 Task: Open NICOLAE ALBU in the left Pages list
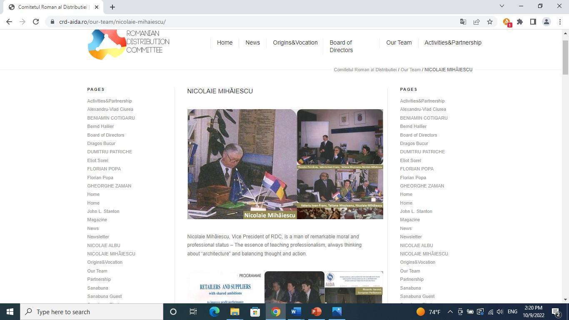click(104, 245)
